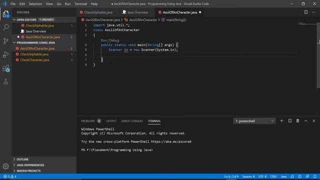Open the Selection menu
Viewport: 320px width, 180px height.
coord(35,4)
